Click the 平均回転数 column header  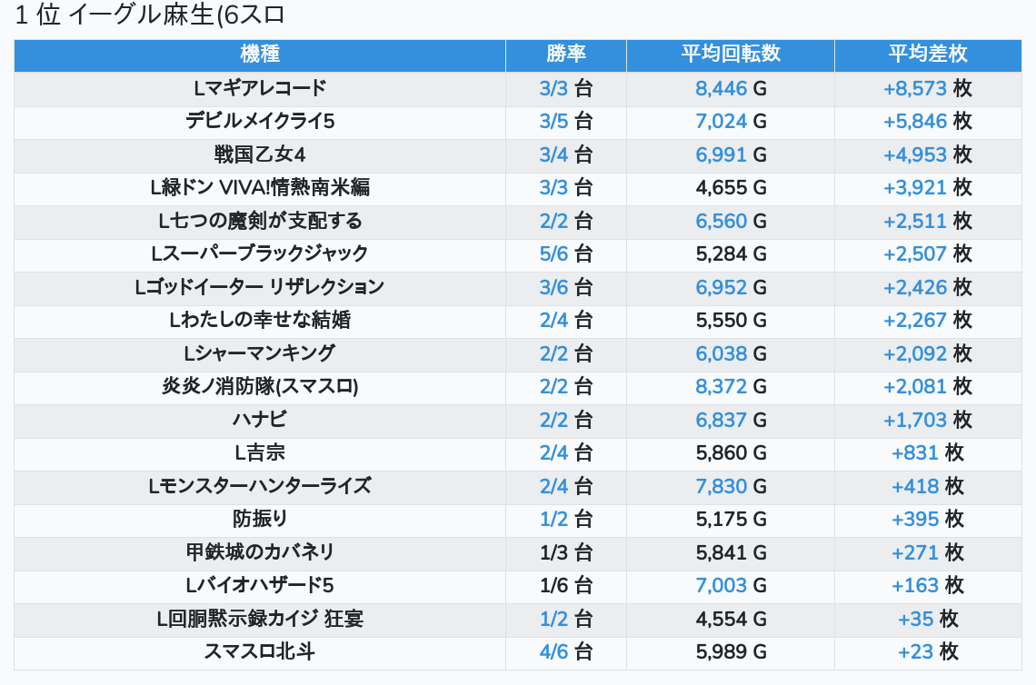tap(730, 55)
